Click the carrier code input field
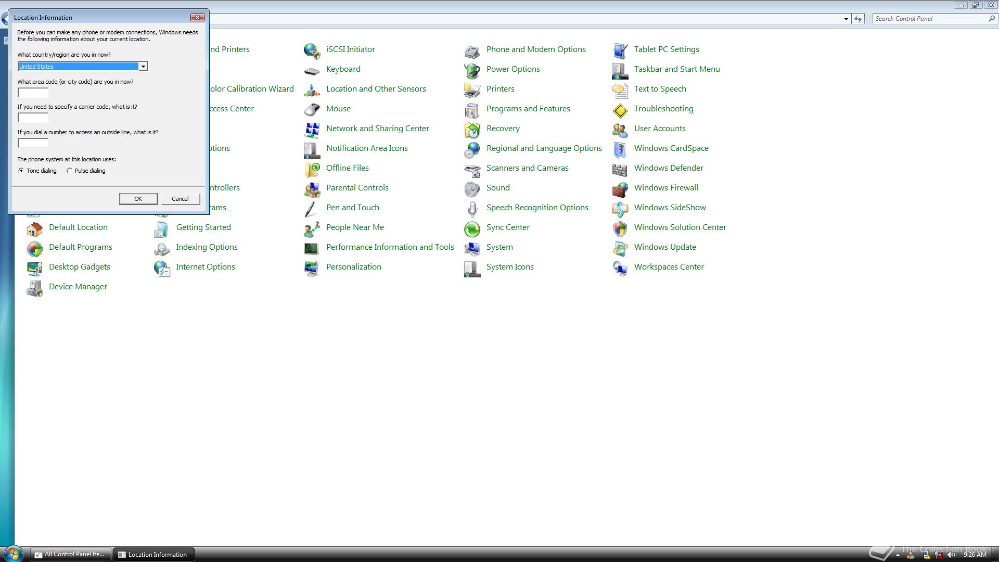This screenshot has width=999, height=562. (x=33, y=118)
